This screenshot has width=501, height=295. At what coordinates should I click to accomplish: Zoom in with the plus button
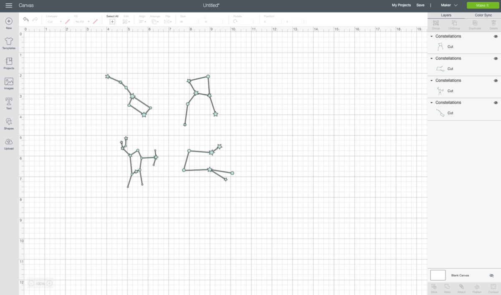pyautogui.click(x=49, y=283)
